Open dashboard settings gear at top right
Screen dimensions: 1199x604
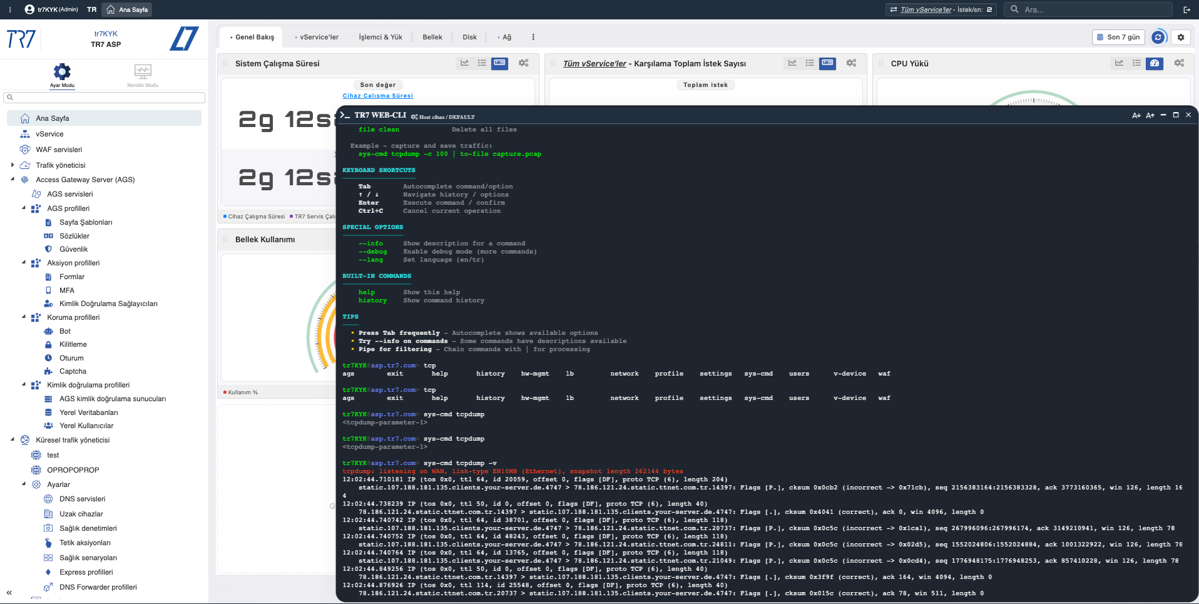(1181, 37)
